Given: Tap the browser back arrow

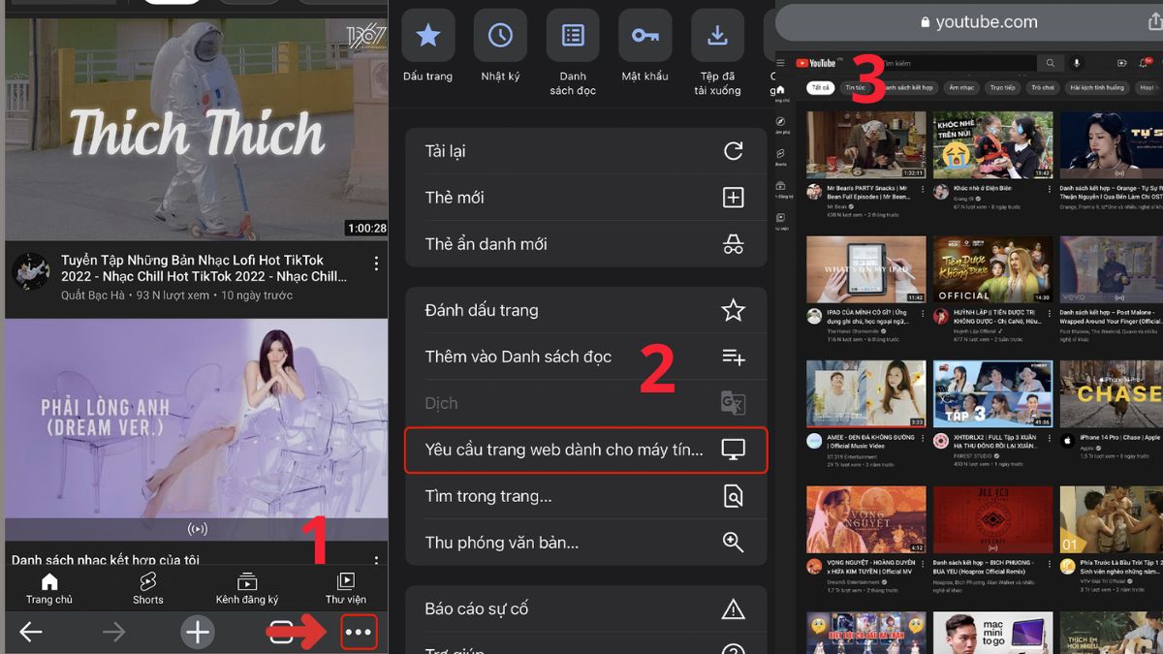Looking at the screenshot, I should click(x=31, y=633).
